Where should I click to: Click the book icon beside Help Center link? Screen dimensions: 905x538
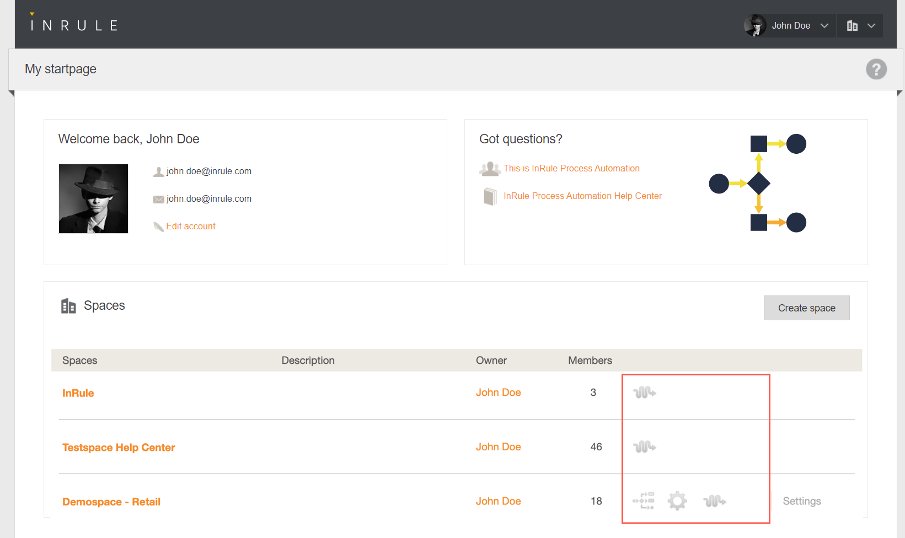tap(490, 196)
